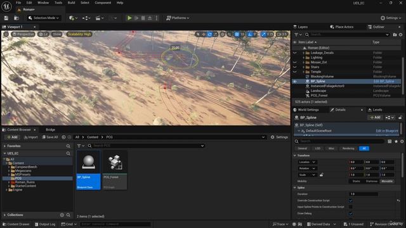Click the Scalability: High label
Screen dimensions: 406x228
[x=79, y=34]
